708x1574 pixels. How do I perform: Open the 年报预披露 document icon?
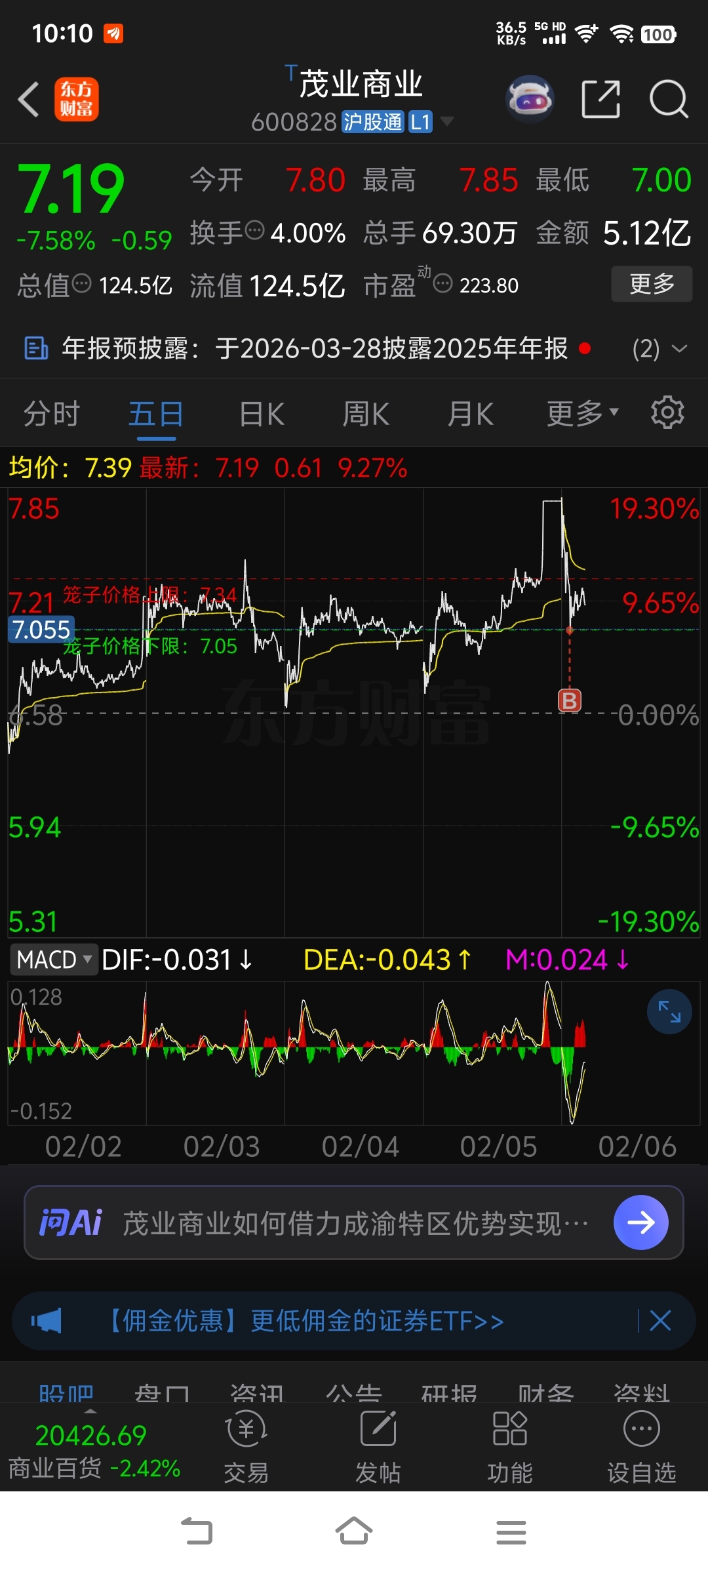36,348
